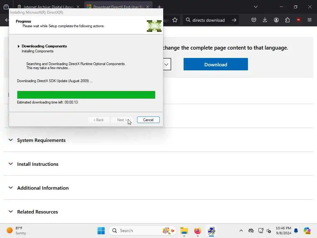Open the Firefox hamburger menu

point(310,20)
